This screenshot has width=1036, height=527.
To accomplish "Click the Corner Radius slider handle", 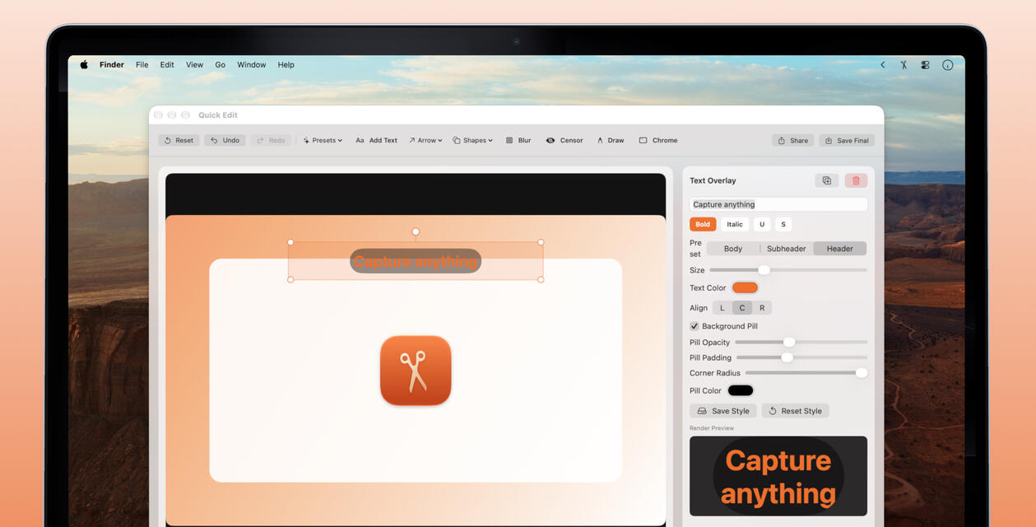I will [862, 373].
